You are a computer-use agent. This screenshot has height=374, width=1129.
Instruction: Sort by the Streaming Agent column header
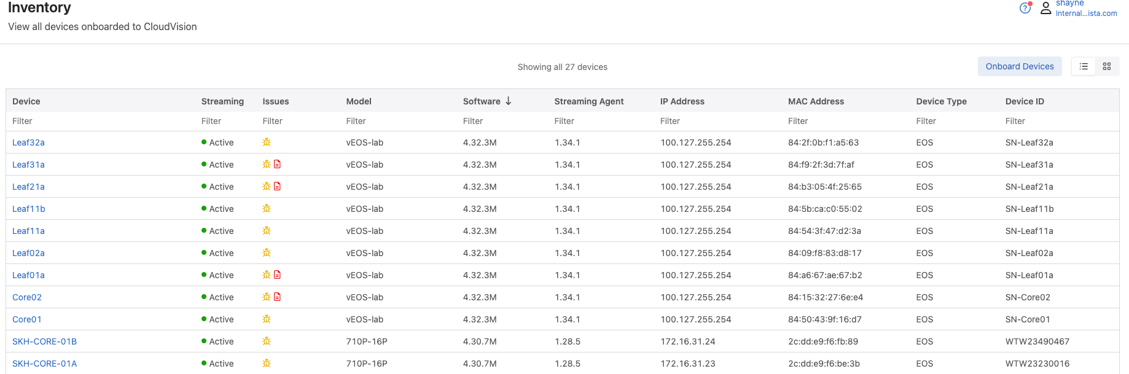[588, 101]
